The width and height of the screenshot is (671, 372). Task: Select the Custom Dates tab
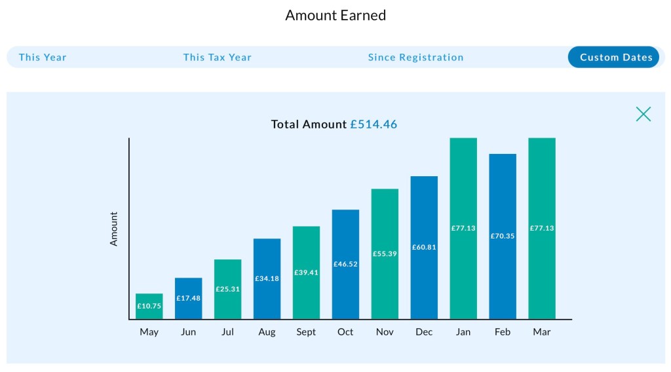click(616, 57)
